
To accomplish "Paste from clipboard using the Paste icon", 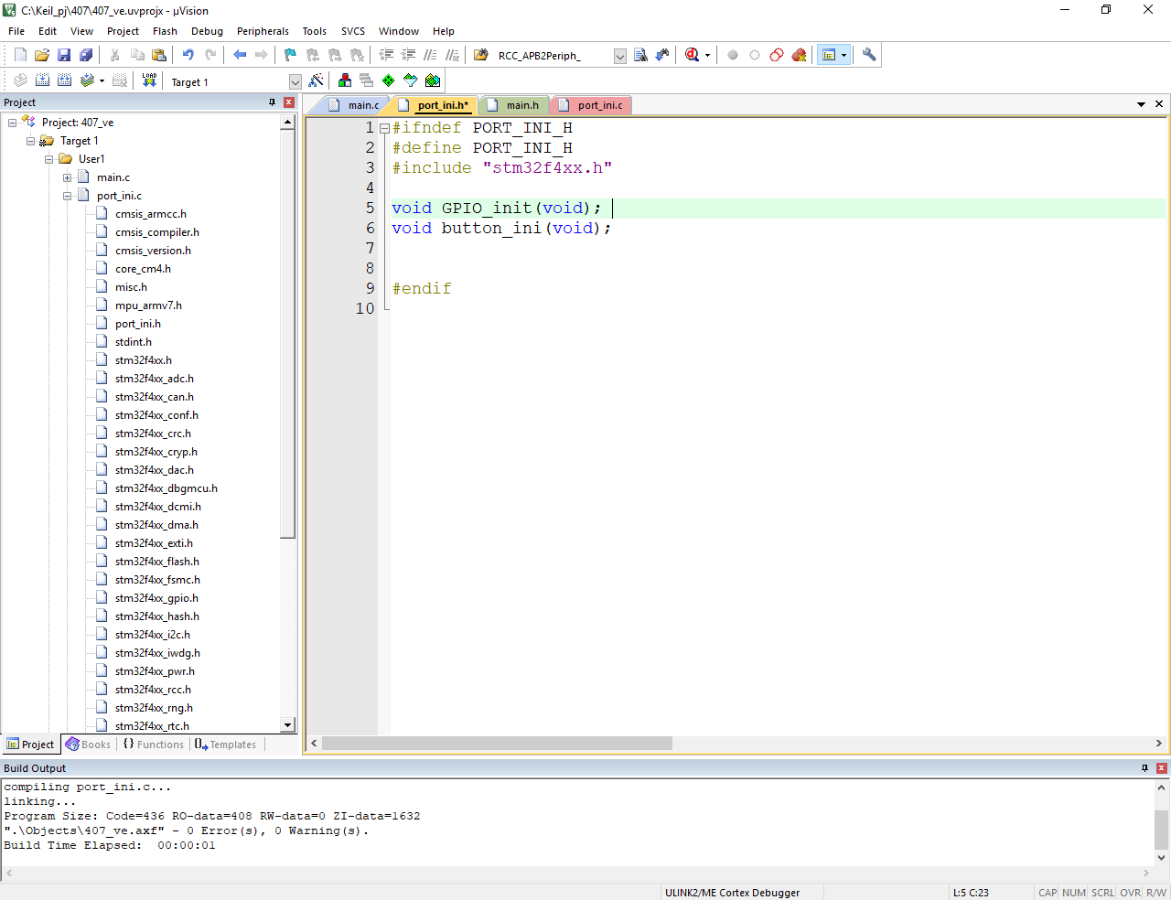I will pos(159,55).
